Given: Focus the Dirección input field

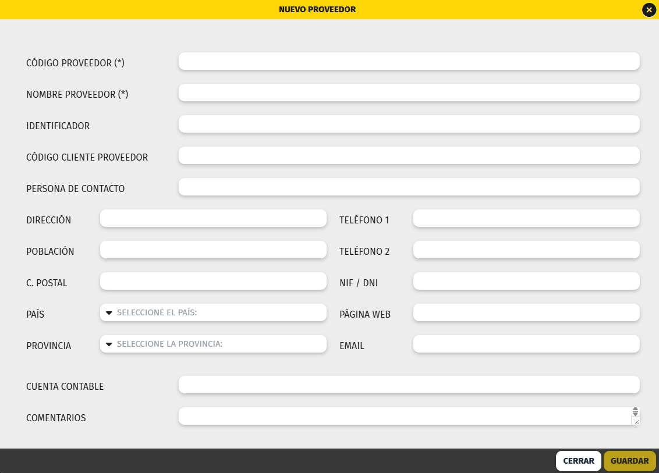Looking at the screenshot, I should [x=213, y=218].
